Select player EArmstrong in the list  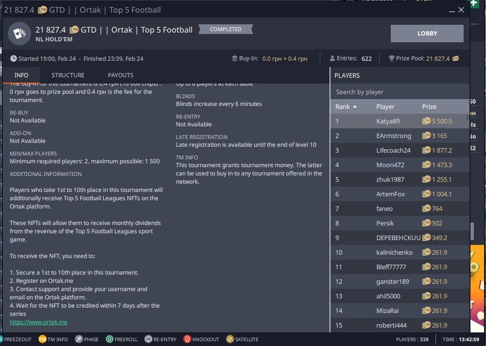coord(400,136)
